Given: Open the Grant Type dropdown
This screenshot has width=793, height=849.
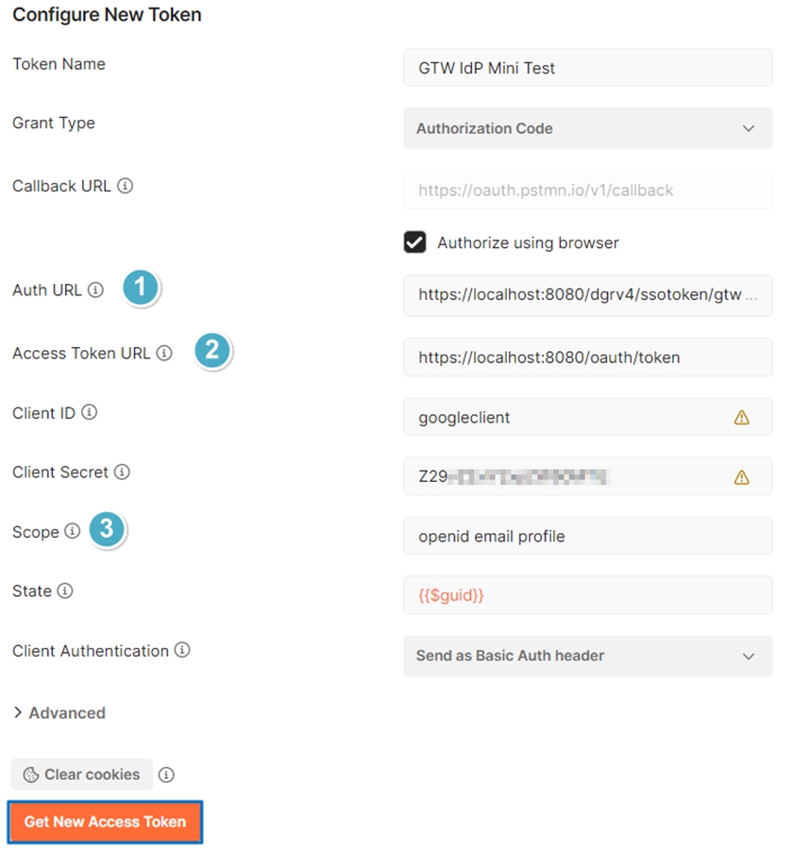Looking at the screenshot, I should [587, 128].
